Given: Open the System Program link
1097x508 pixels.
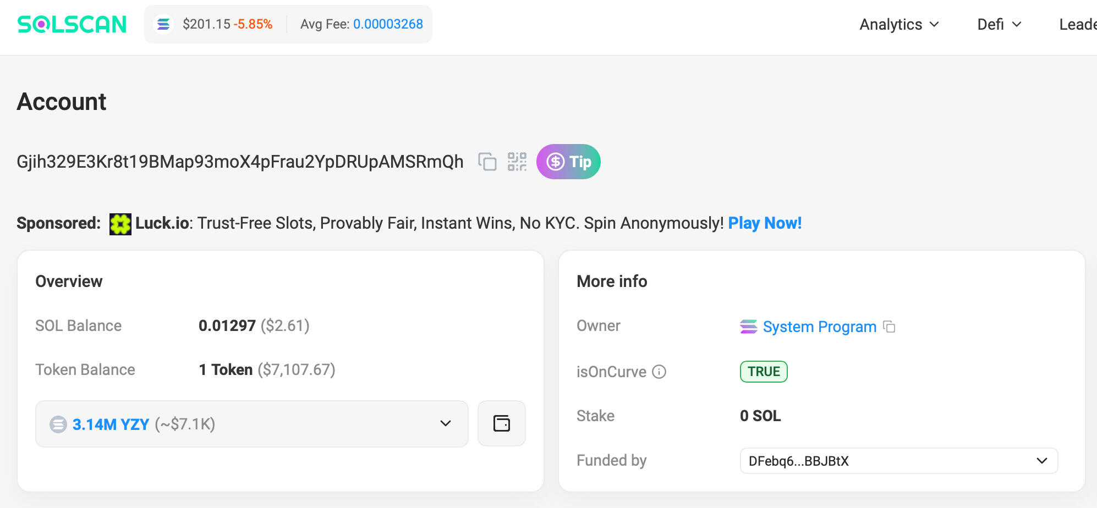Looking at the screenshot, I should (819, 327).
